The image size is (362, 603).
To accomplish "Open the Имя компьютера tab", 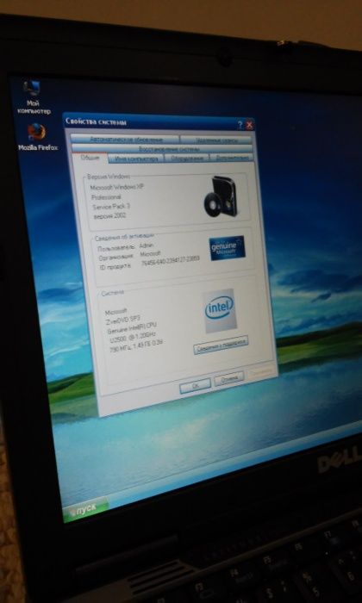I will tap(136, 158).
